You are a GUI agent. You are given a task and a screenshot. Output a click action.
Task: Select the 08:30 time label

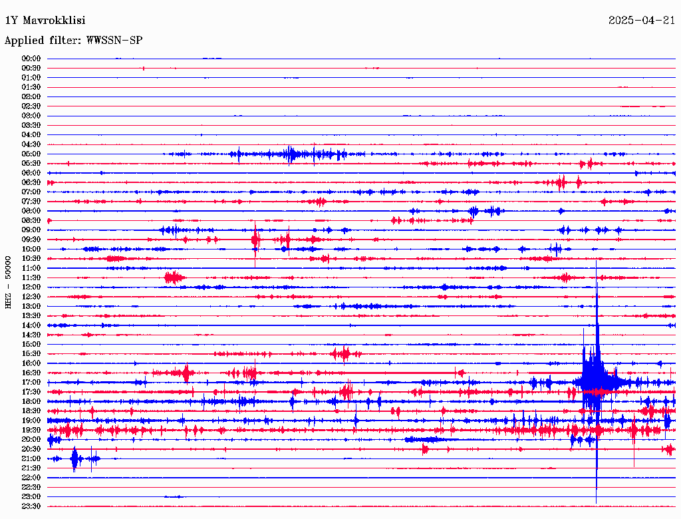click(x=31, y=221)
